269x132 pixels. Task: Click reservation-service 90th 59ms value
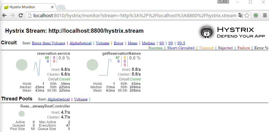click(65, 84)
